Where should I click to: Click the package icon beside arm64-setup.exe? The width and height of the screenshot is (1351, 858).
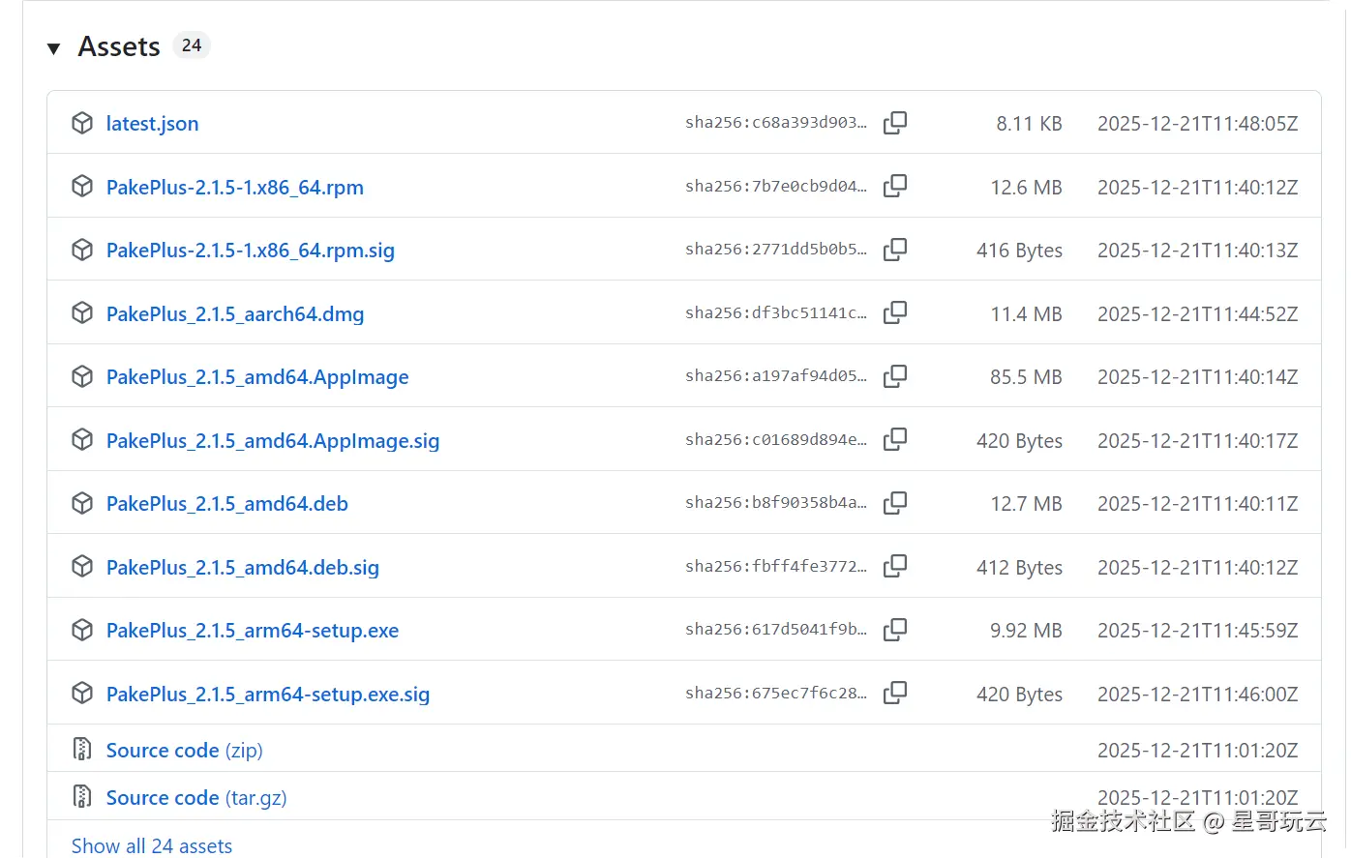coord(82,630)
